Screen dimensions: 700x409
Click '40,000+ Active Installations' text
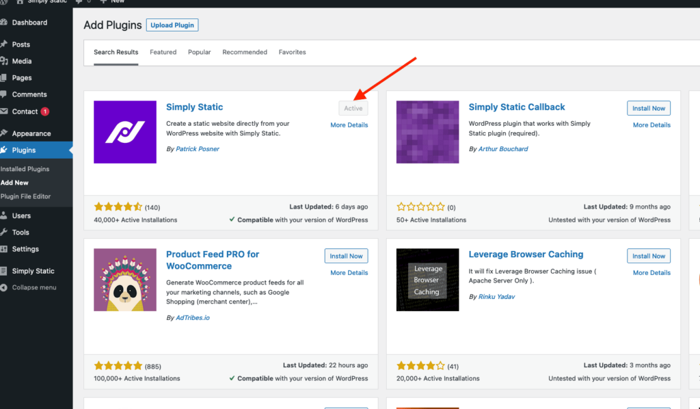click(x=135, y=220)
